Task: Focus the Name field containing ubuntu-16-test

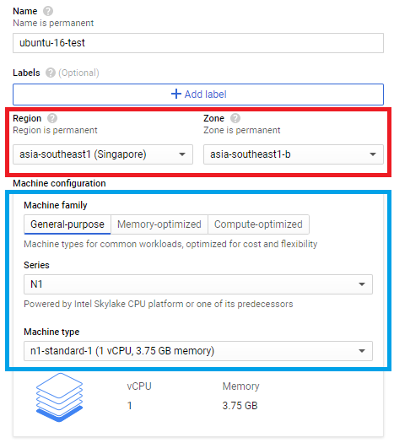Action: click(198, 43)
